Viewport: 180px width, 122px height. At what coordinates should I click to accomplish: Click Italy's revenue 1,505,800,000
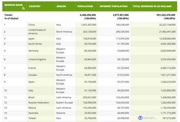pos(168,90)
